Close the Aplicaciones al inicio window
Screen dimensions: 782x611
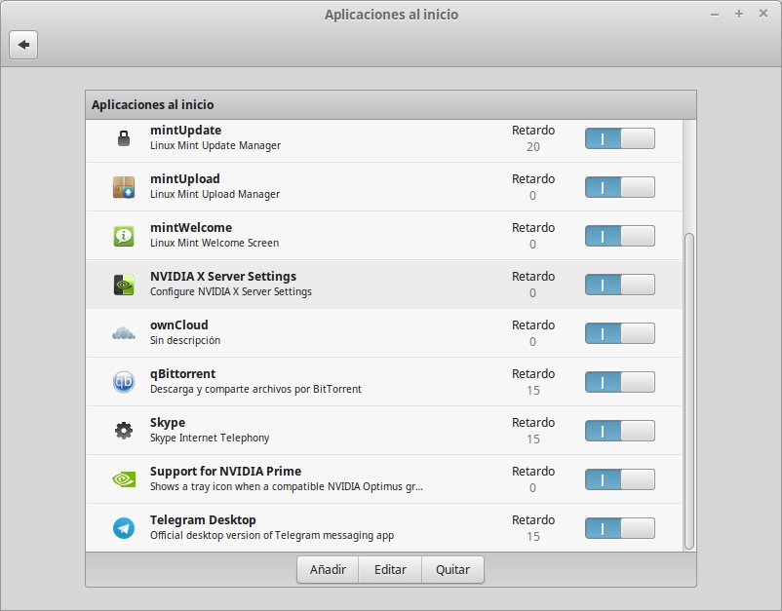pos(763,14)
